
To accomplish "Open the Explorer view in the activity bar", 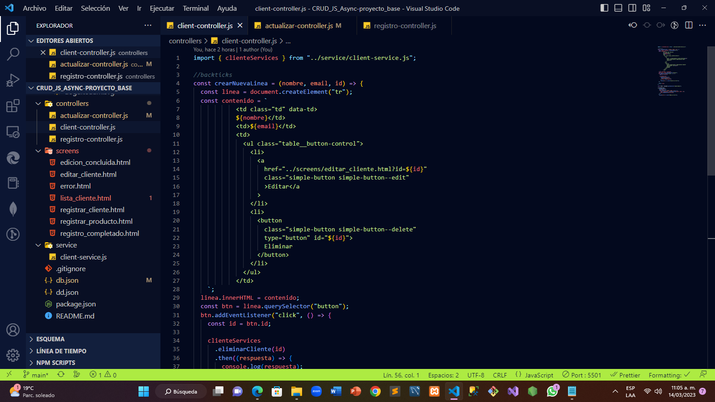I will pos(13,29).
